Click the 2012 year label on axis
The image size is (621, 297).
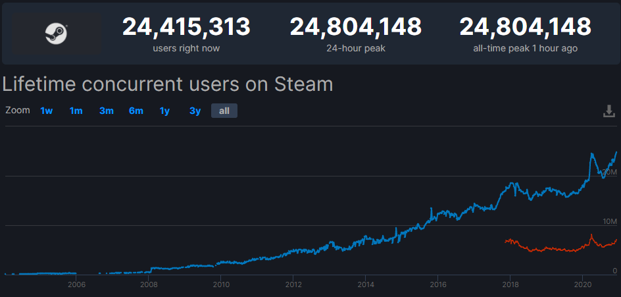pos(293,284)
